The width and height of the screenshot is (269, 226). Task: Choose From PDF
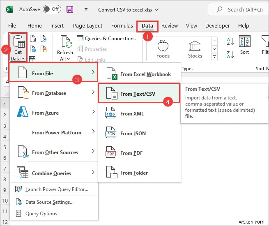click(x=139, y=153)
